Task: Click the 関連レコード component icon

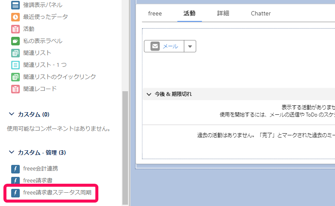Action: coord(15,89)
